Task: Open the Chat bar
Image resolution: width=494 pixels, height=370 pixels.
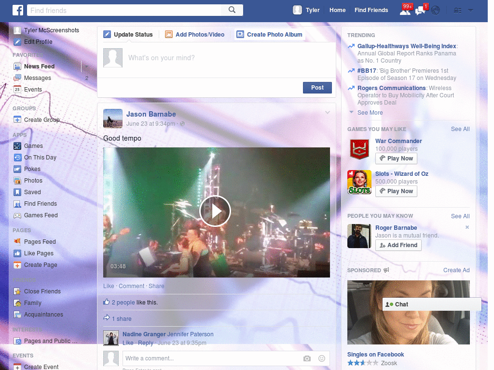Action: click(x=432, y=304)
